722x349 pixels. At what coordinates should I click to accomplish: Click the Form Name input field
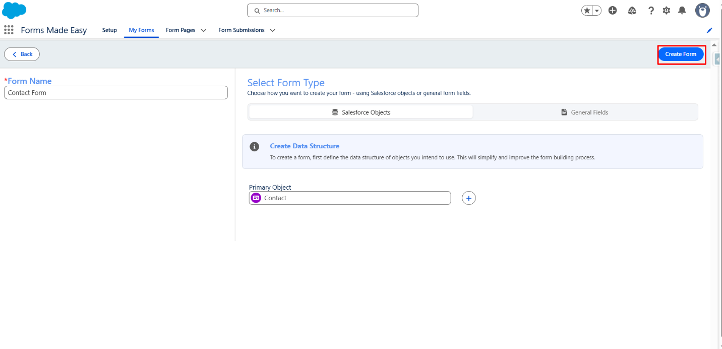[116, 93]
